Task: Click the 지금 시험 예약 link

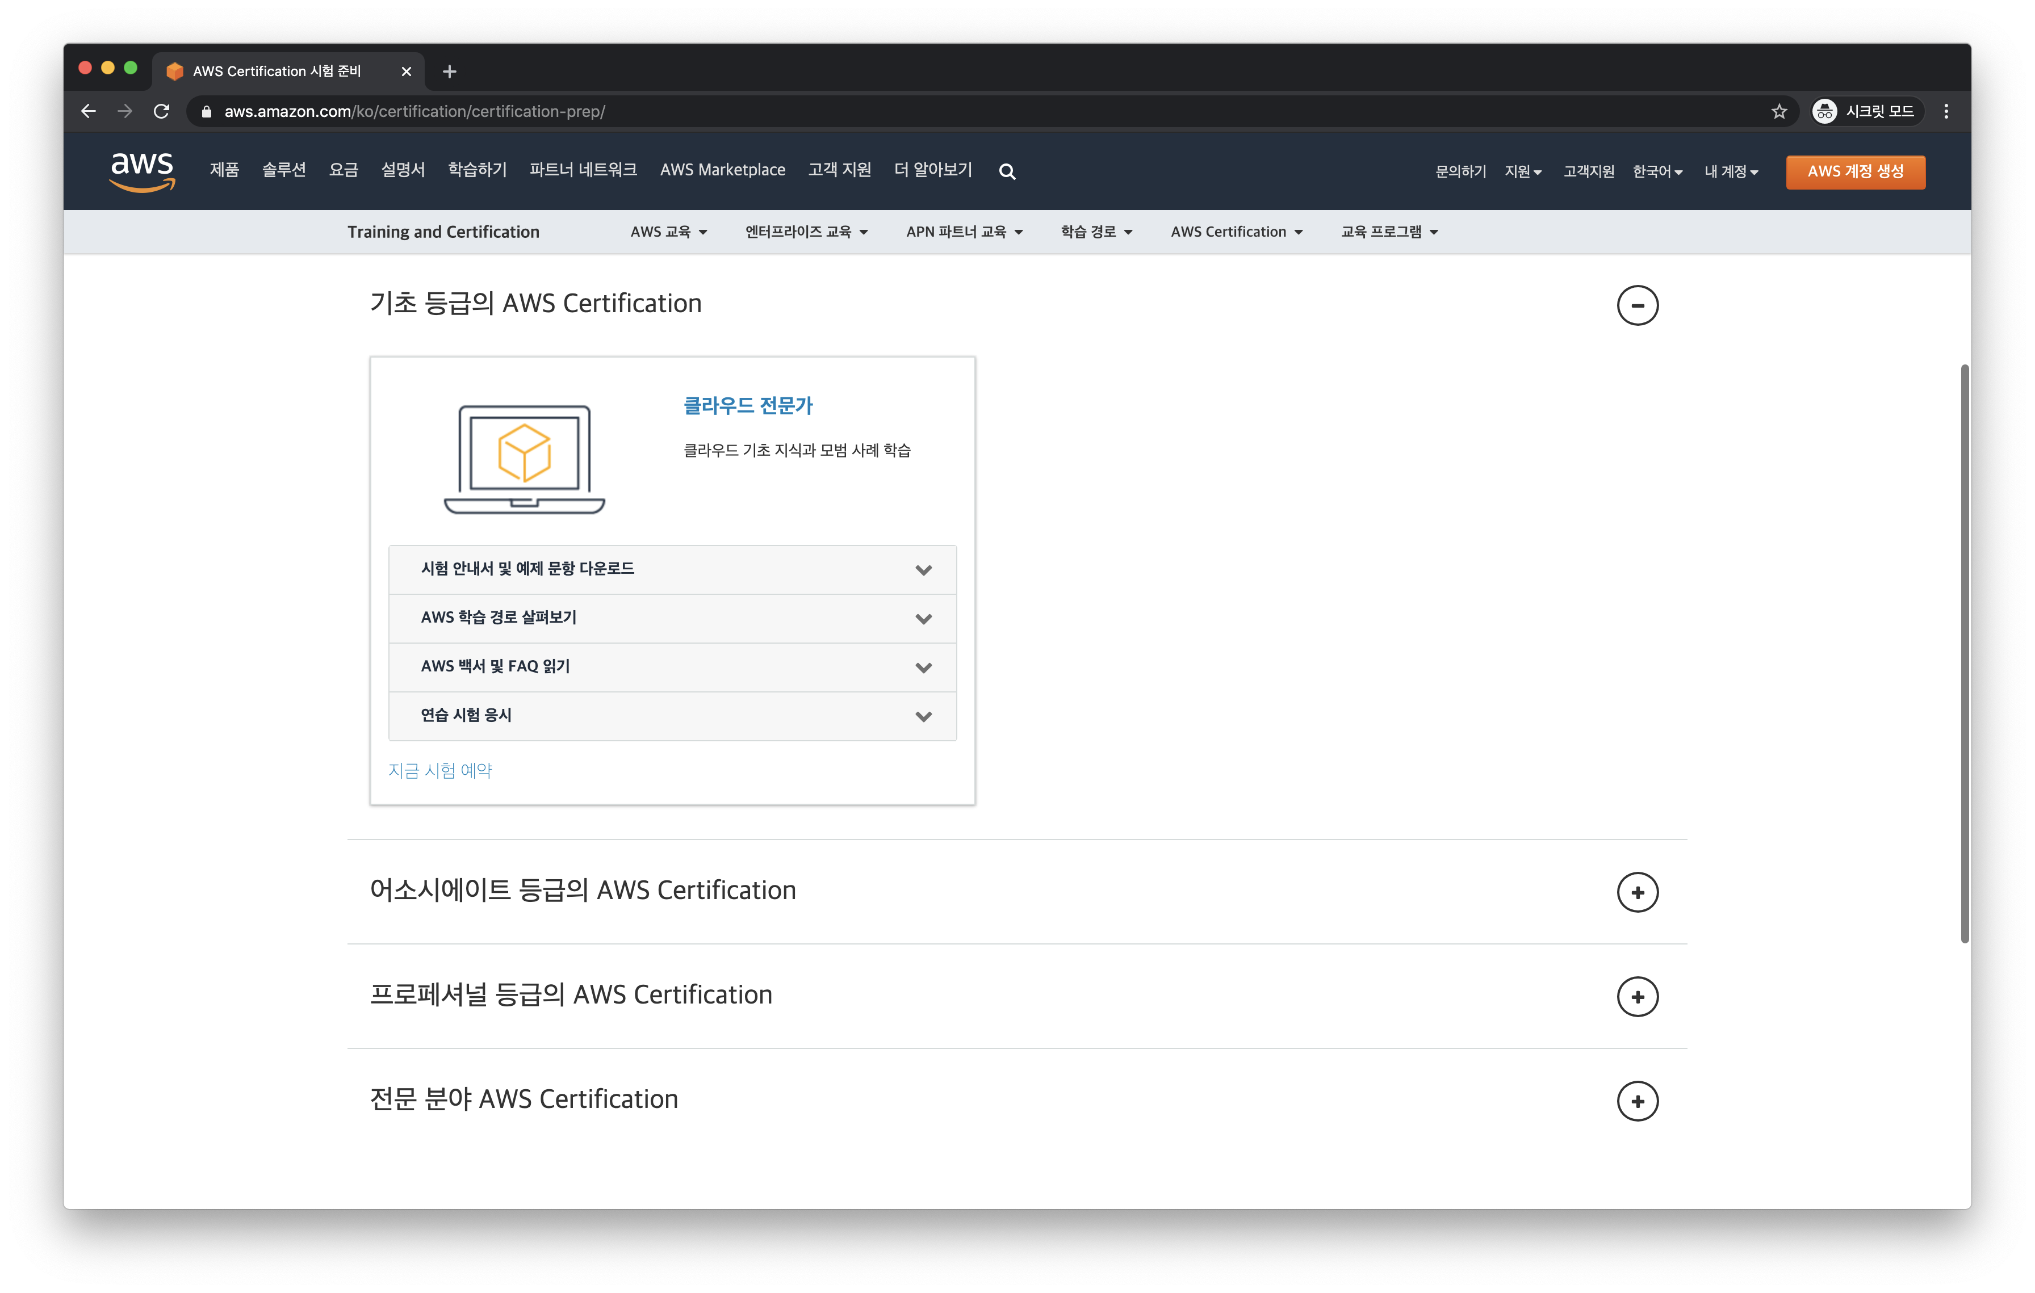Action: [439, 770]
